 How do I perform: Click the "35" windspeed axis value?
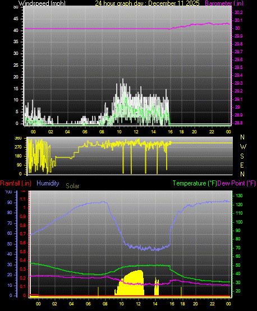tap(16, 42)
